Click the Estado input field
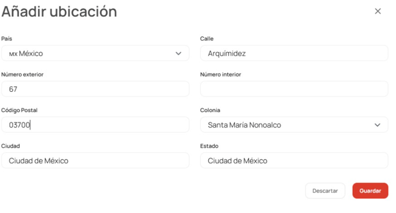The height and width of the screenshot is (213, 396). 294,160
